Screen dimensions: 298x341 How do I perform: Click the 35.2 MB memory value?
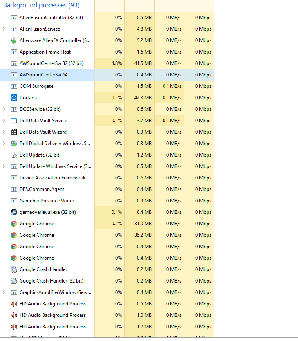[143, 235]
